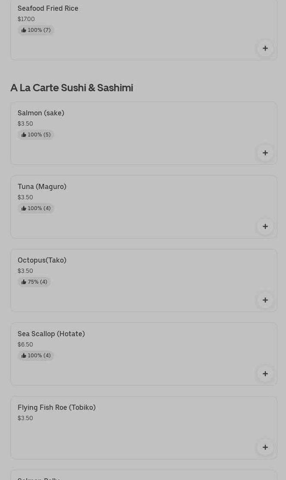Open Seafood Fried Rice item
The width and height of the screenshot is (286, 480).
(x=48, y=8)
